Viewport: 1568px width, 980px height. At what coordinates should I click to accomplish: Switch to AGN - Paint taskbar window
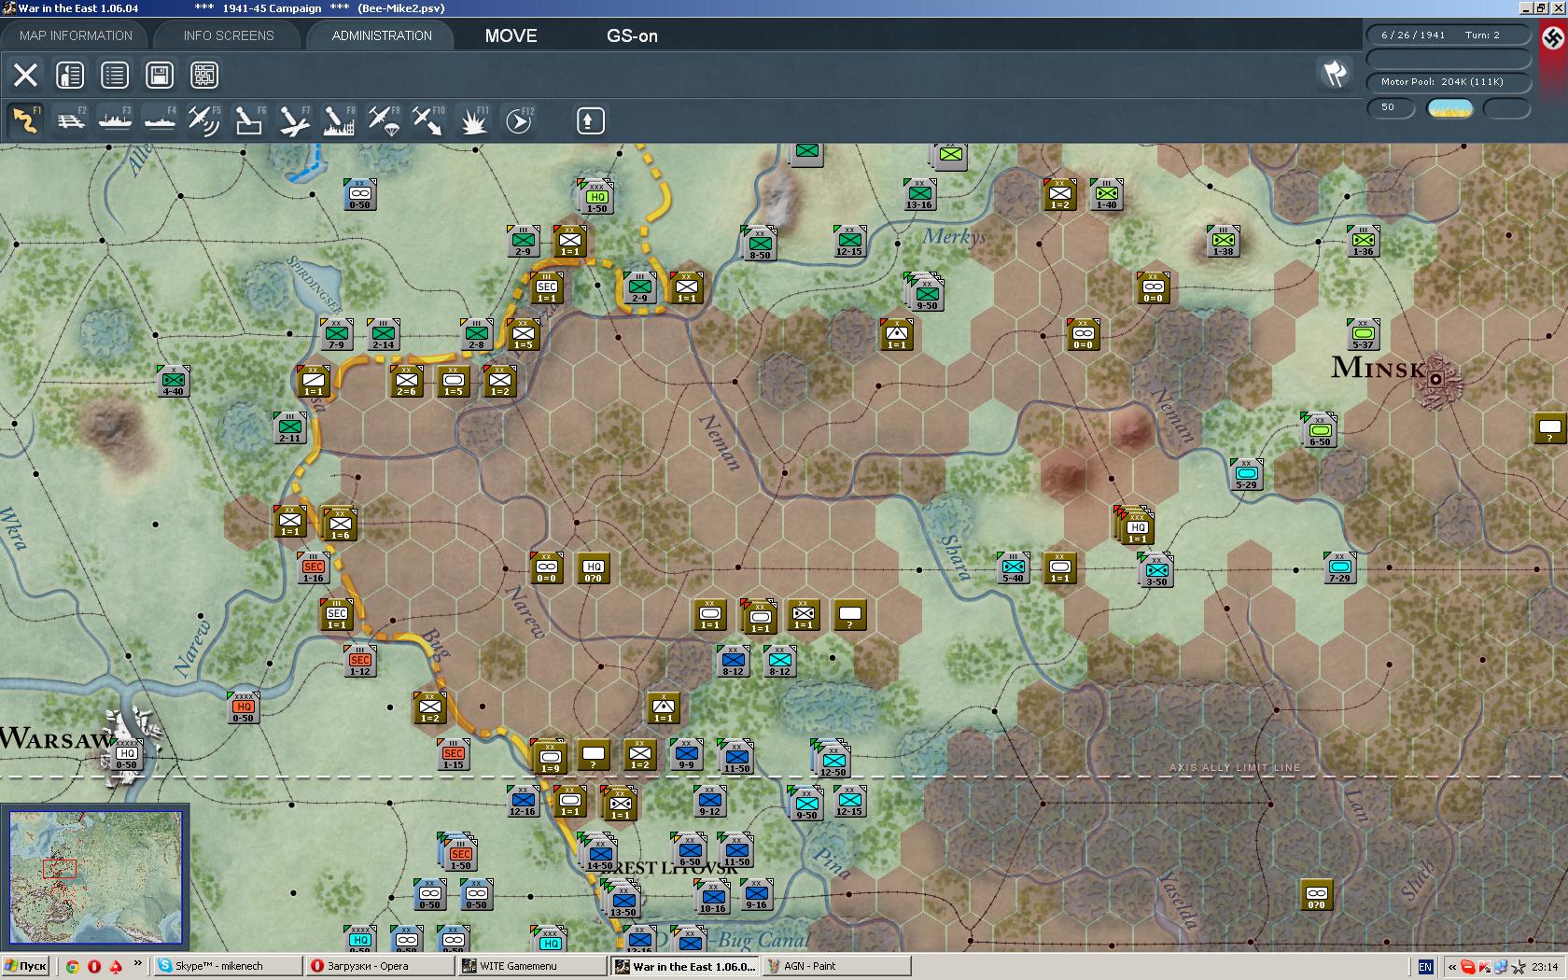coord(836,966)
